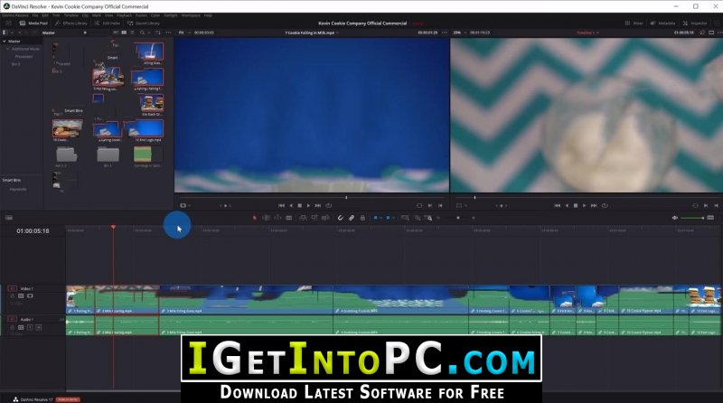Click the media pool search icon
Image resolution: width=723 pixels, height=403 pixels.
142,33
